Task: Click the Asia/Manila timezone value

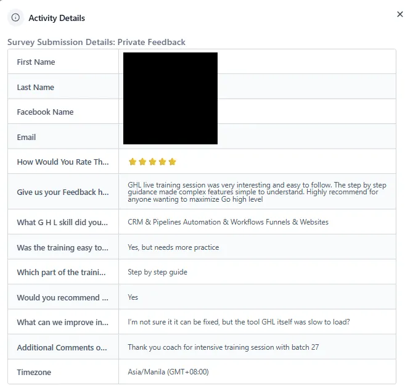Action: [x=168, y=372]
